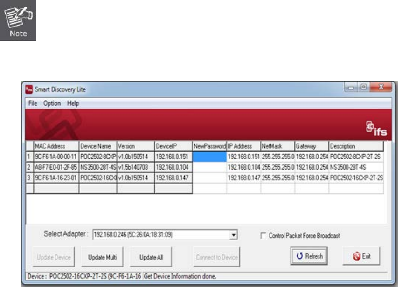Click the highlighted NewPassword cell in row 1
This screenshot has height=287, width=402.
(x=209, y=157)
